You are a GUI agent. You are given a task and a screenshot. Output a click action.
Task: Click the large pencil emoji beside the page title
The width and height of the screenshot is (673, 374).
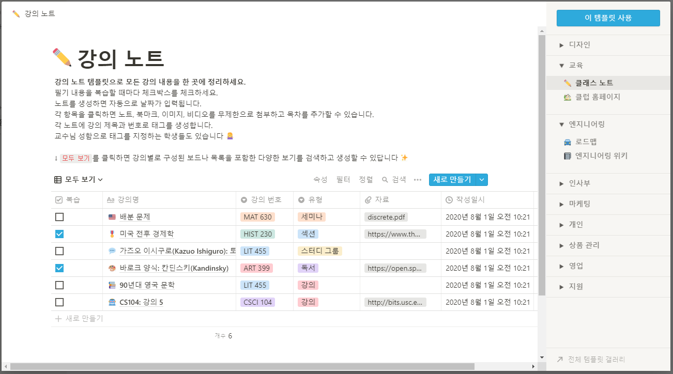click(x=62, y=58)
